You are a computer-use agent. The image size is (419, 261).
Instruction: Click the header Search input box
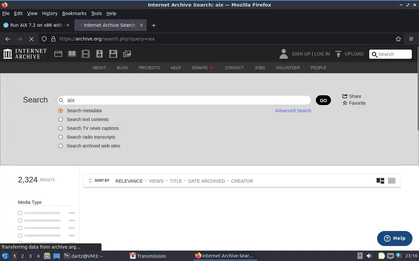click(x=391, y=54)
